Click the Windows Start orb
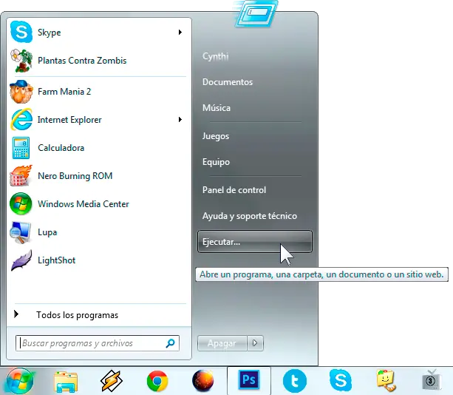The width and height of the screenshot is (453, 395). (x=20, y=381)
